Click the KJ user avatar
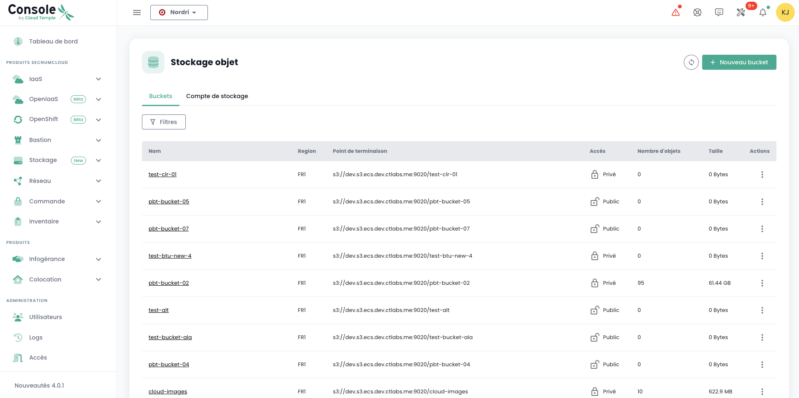The width and height of the screenshot is (799, 398). 785,13
